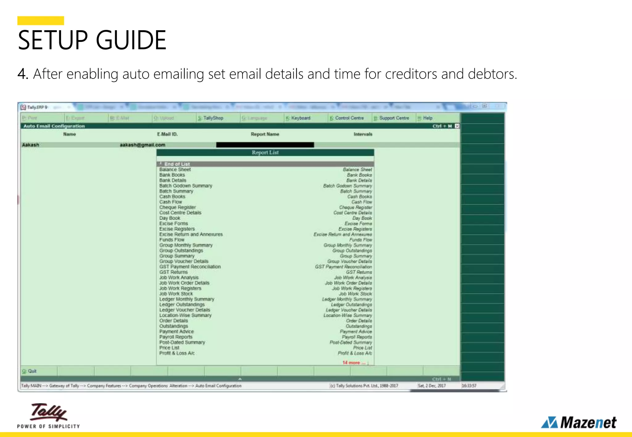632x437 pixels.
Task: Select Cash Flow report
Action: 265,202
